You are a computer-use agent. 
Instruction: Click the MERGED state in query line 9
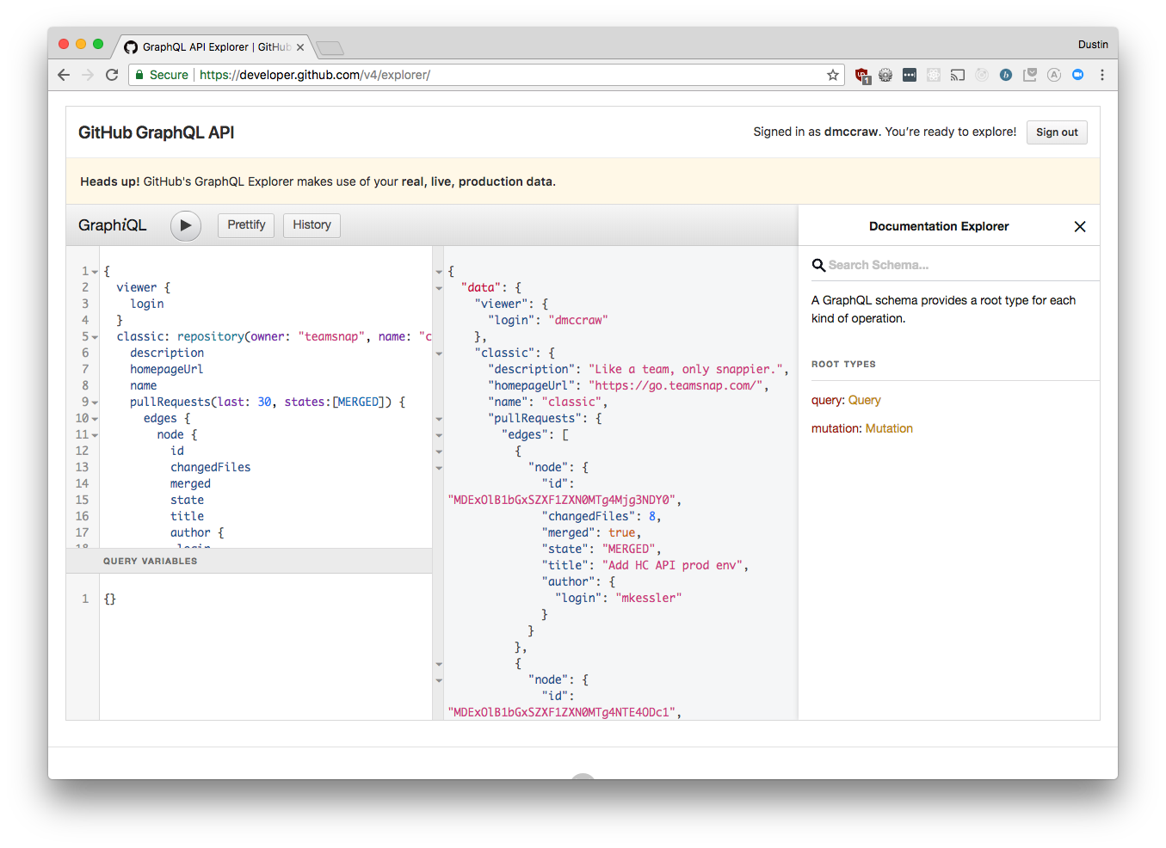tap(359, 402)
